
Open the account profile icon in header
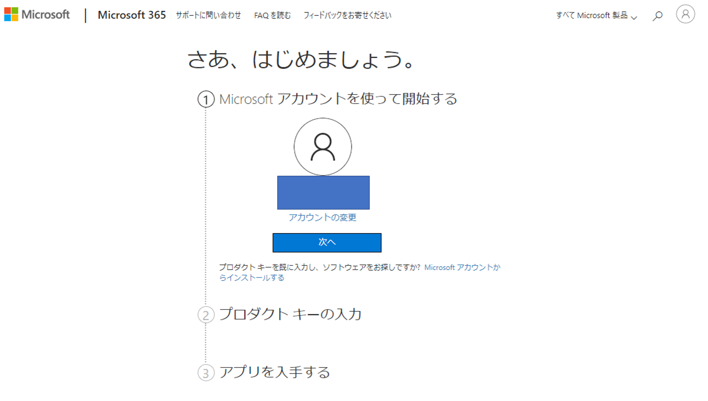(x=685, y=14)
